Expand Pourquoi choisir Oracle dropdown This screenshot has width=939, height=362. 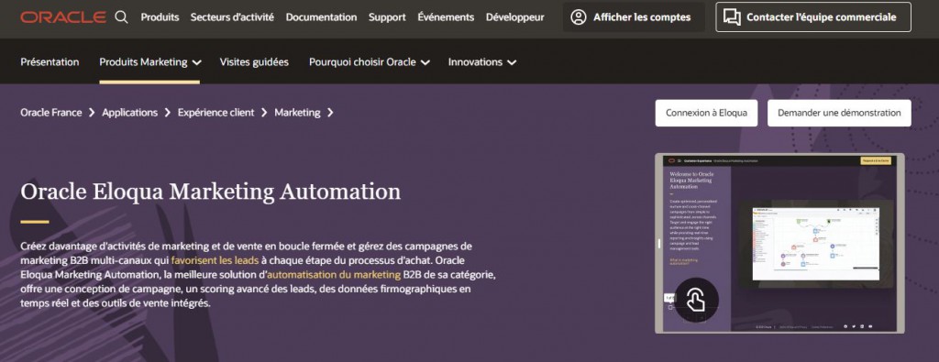tap(369, 62)
